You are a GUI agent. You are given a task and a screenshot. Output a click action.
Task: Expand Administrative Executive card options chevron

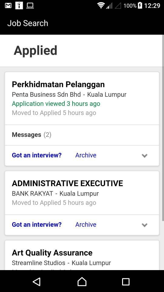click(145, 225)
